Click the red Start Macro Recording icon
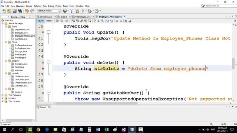237x133 pixels. (117, 21)
